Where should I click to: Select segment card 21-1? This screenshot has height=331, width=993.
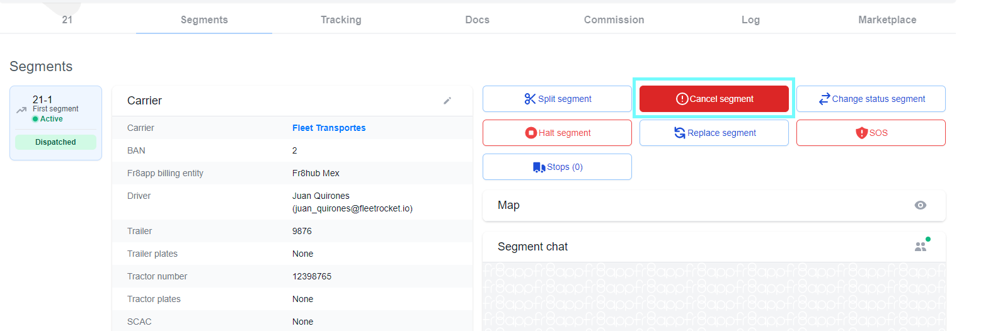click(55, 123)
